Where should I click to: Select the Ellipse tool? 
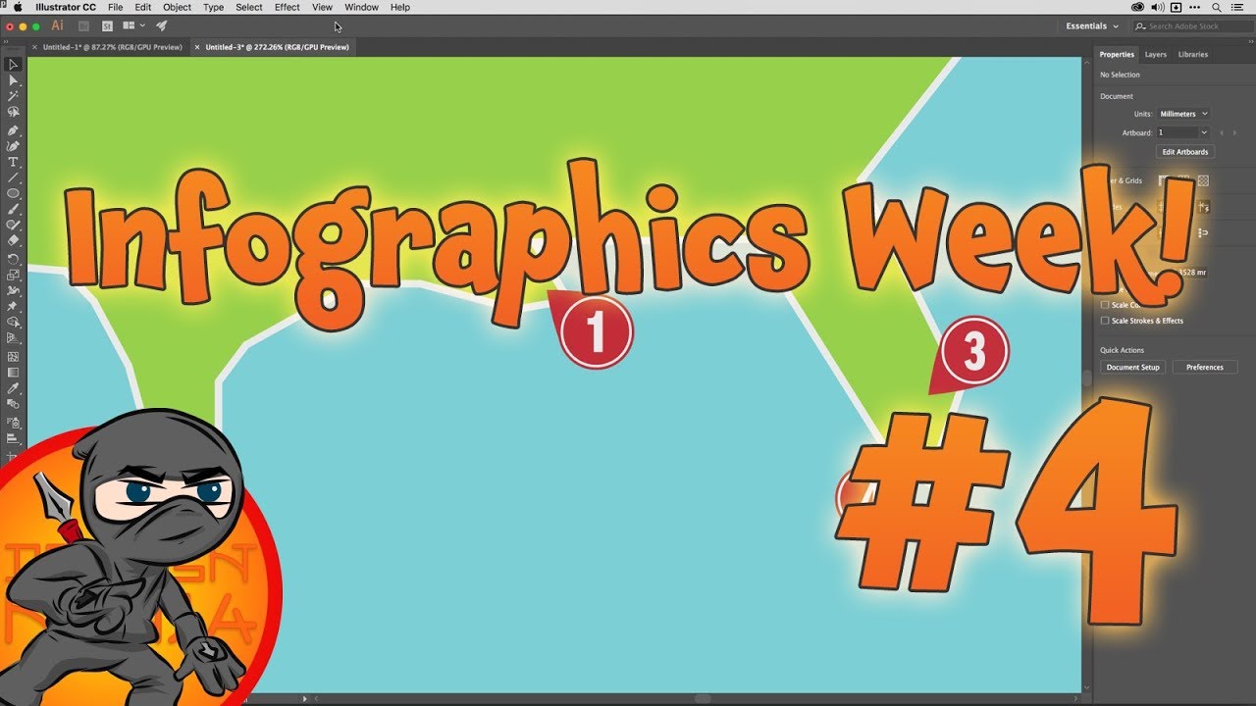pos(13,194)
